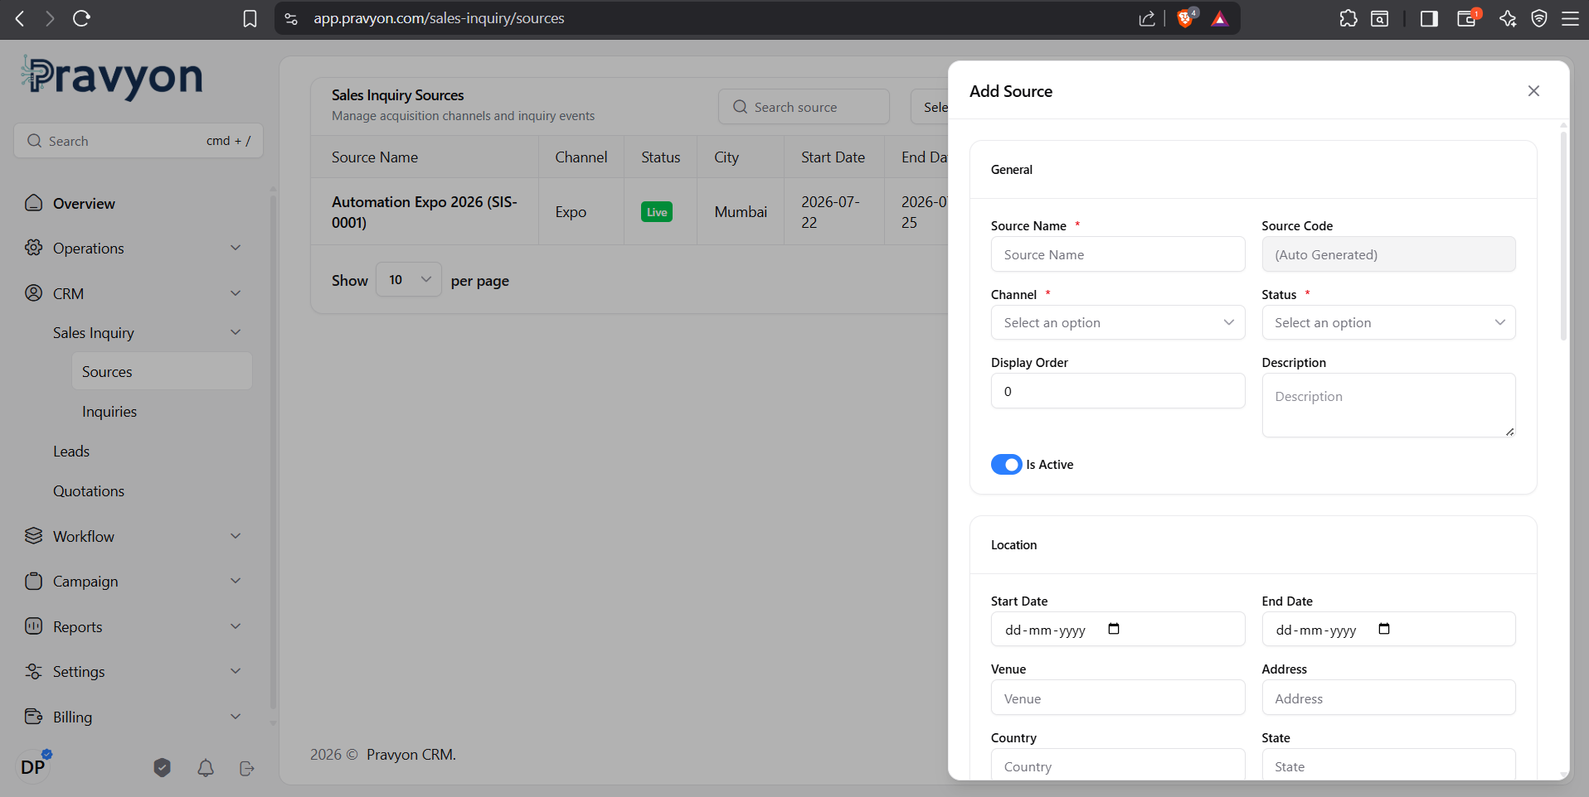Screen dimensions: 1589x797
Task: Open notifications bell icon
Action: (206, 768)
